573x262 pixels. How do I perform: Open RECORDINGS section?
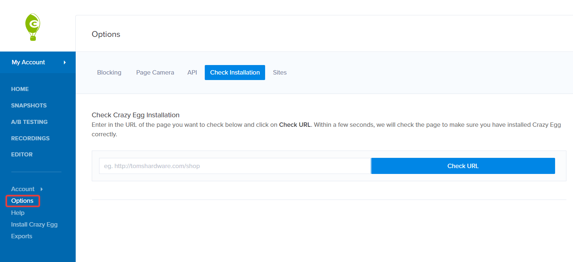[30, 138]
